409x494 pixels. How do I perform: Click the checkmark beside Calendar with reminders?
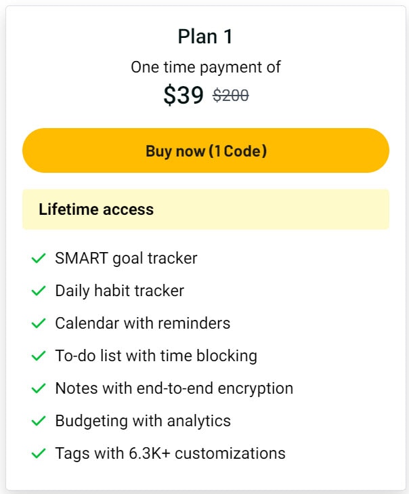39,323
